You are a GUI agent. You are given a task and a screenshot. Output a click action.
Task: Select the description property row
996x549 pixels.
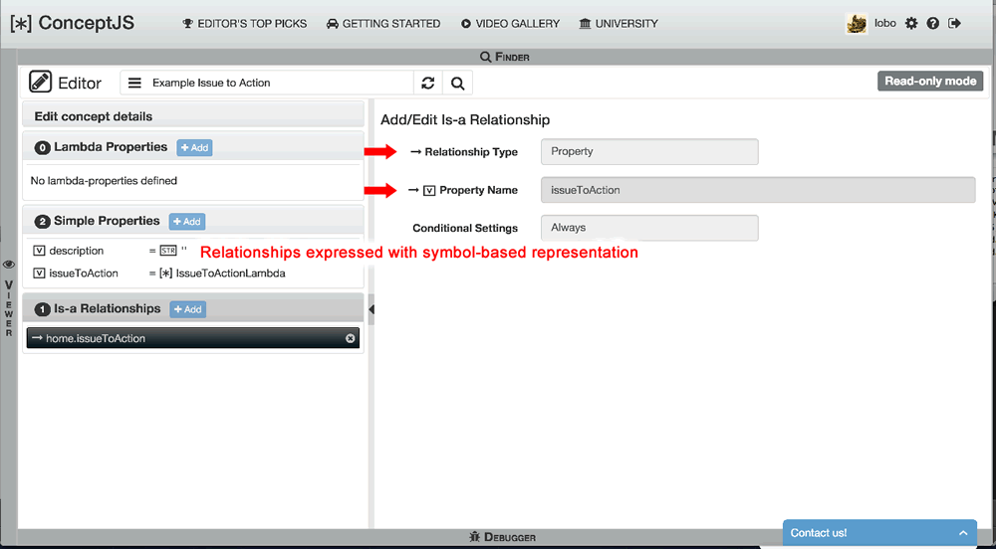(193, 251)
